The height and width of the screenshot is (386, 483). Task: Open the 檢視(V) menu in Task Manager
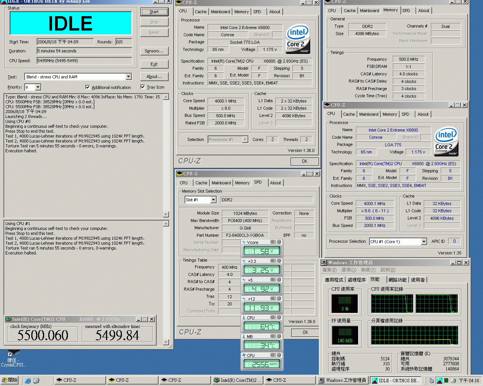tap(368, 270)
